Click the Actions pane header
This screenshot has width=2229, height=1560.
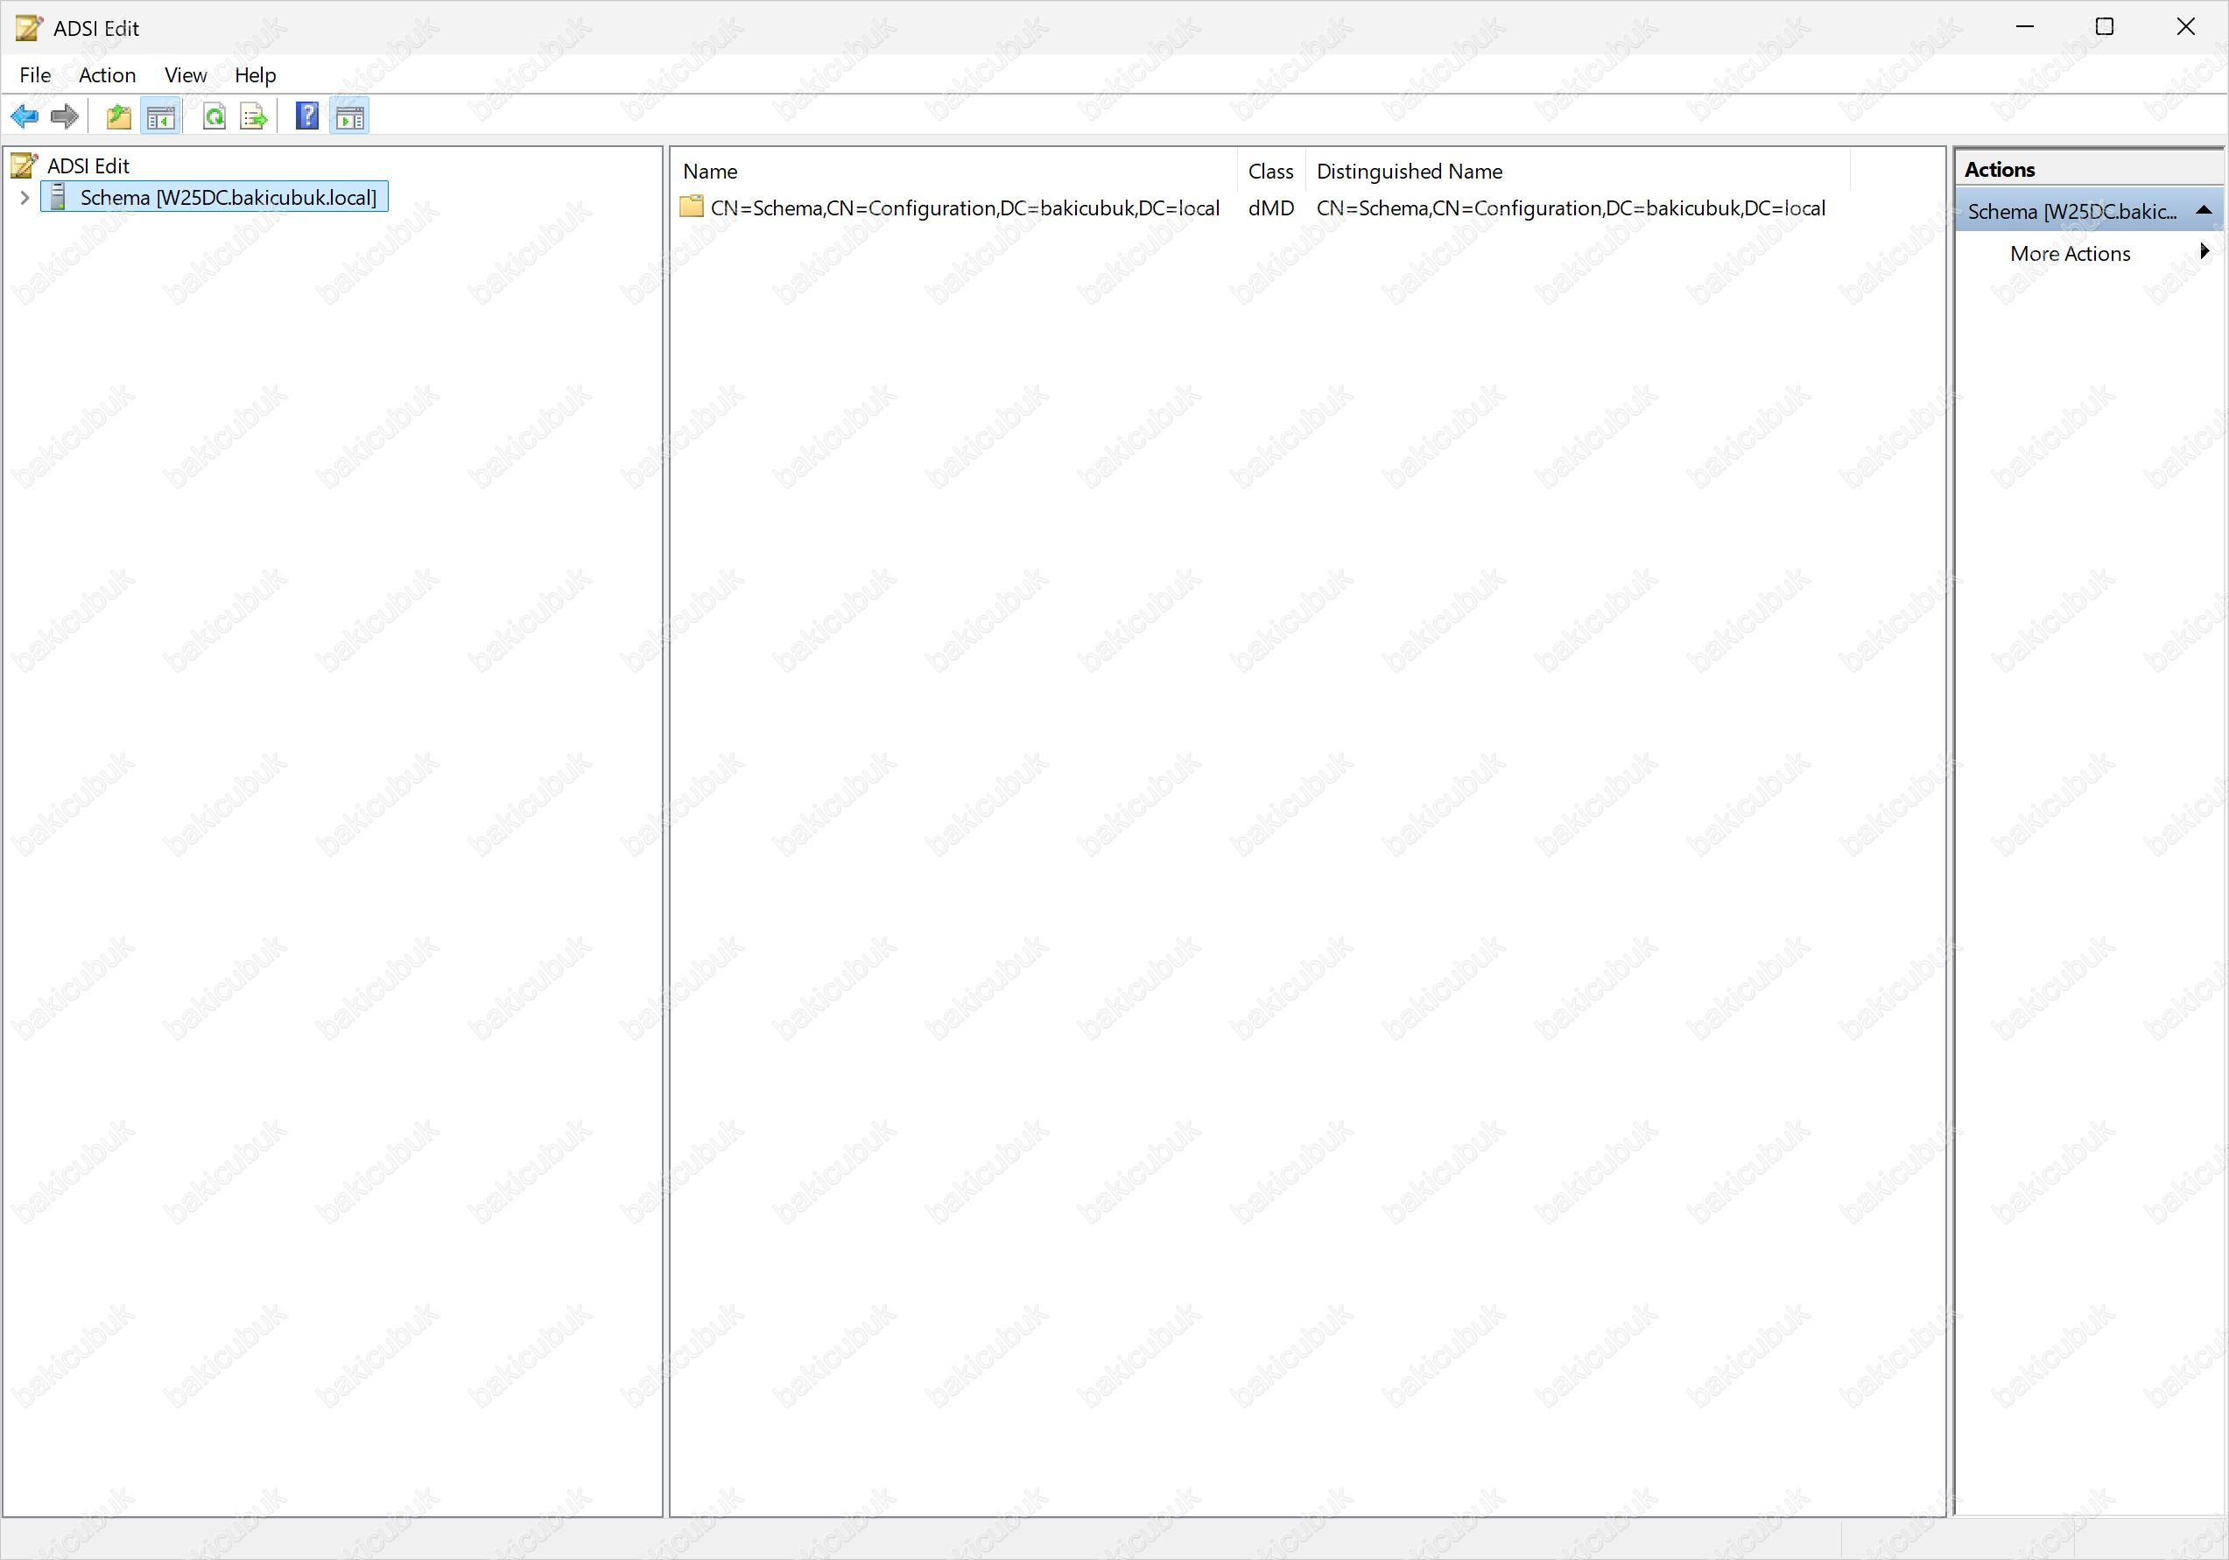[2088, 169]
